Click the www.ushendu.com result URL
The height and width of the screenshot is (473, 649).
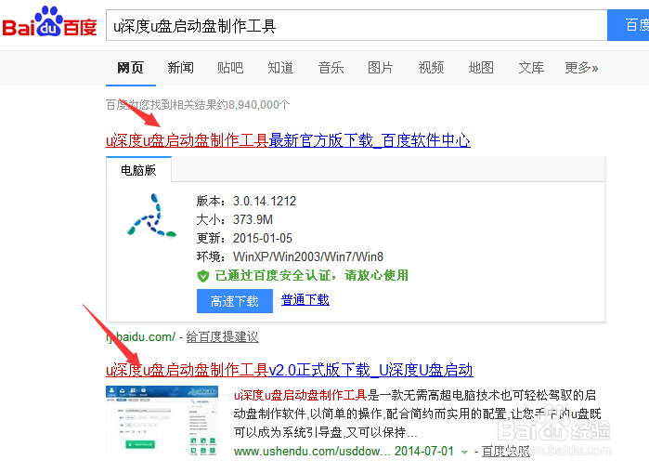tap(312, 451)
